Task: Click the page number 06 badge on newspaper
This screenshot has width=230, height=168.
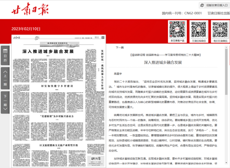Action: (37, 38)
